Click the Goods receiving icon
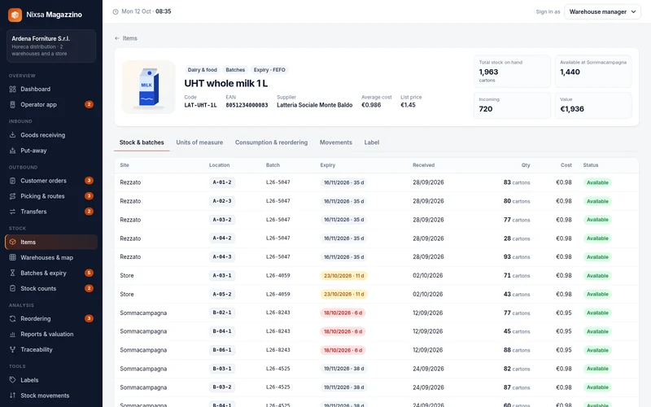651x407 pixels. tap(12, 135)
